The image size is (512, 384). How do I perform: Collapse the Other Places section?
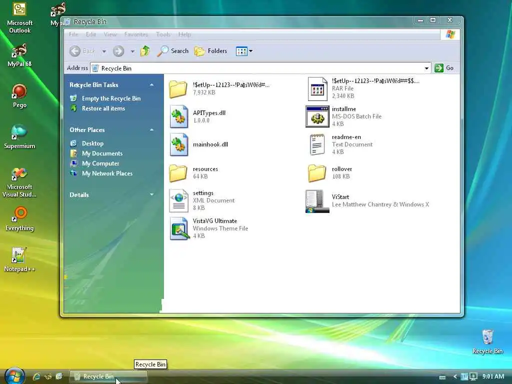[x=151, y=130]
